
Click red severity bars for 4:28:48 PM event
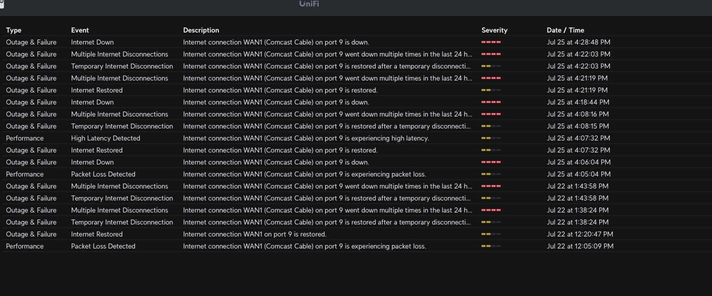[x=491, y=42]
